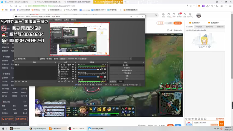
Task: Click the Douyu search magnifier icon
Action: coord(156,15)
